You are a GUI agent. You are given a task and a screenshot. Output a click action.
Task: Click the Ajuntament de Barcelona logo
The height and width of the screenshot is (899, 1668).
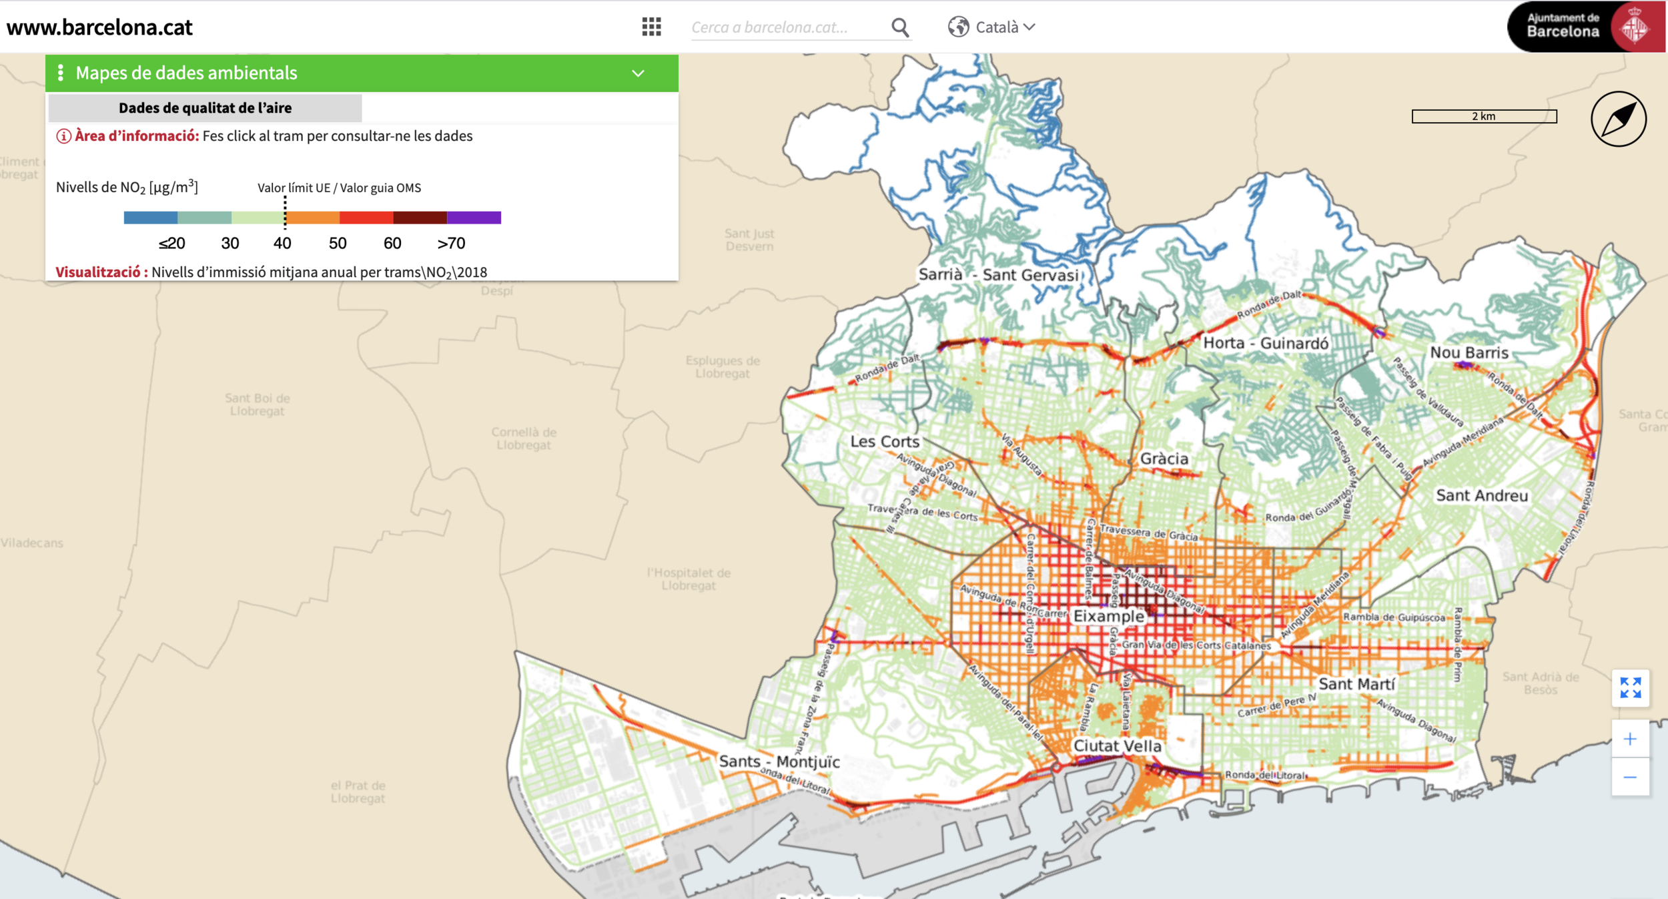tap(1585, 27)
